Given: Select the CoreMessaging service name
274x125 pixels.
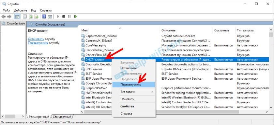Looking at the screenshot, I should (x=96, y=45).
